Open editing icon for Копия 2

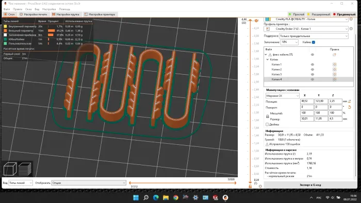(335, 70)
